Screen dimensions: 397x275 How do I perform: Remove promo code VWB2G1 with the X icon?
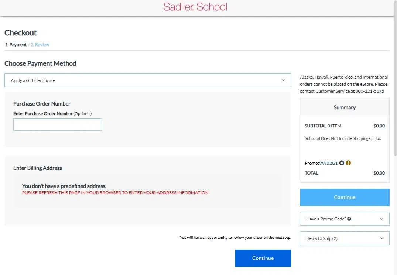(342, 163)
